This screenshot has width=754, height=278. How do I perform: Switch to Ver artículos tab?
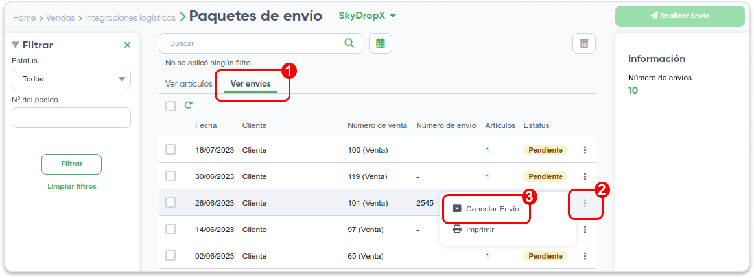(189, 83)
